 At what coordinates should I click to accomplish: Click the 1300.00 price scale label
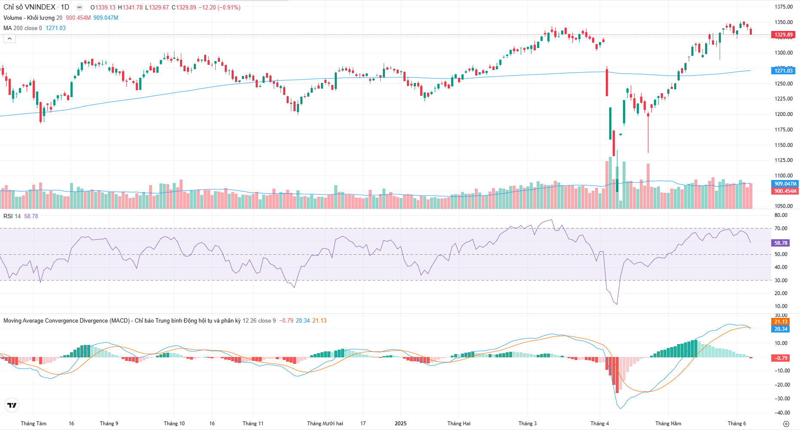click(x=784, y=53)
